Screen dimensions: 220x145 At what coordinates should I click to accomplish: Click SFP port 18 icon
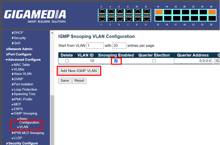177,12
